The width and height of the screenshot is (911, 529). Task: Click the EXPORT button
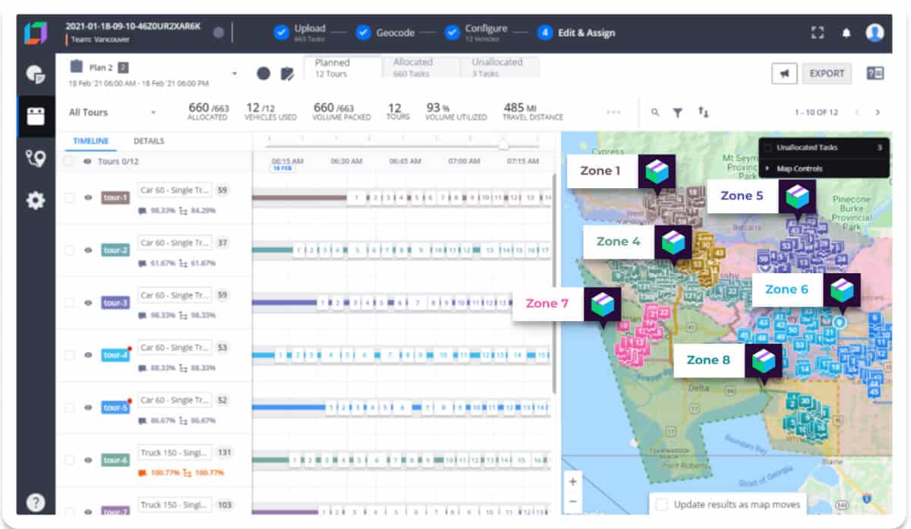pos(827,73)
